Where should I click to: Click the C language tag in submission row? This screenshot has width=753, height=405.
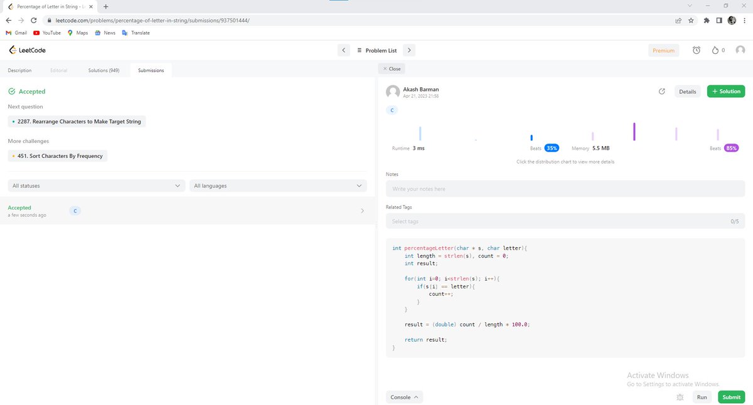pyautogui.click(x=75, y=211)
